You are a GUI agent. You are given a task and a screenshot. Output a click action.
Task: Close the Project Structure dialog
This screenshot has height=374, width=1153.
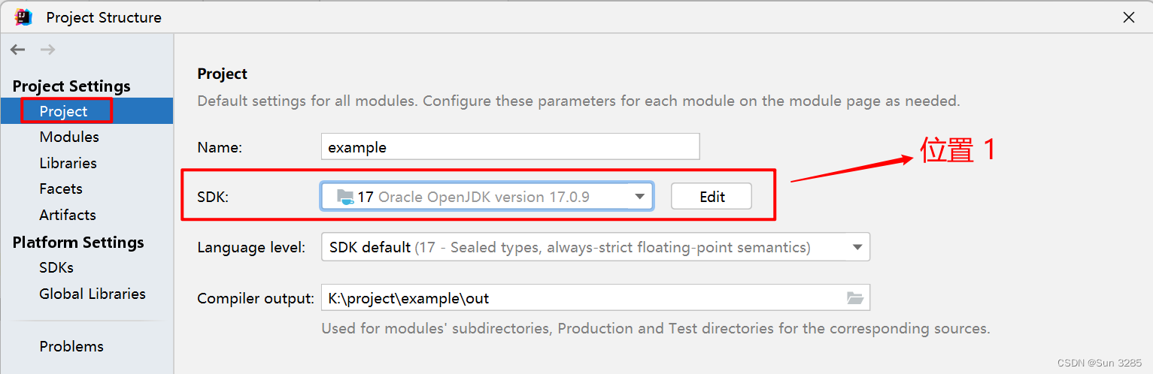click(x=1128, y=17)
